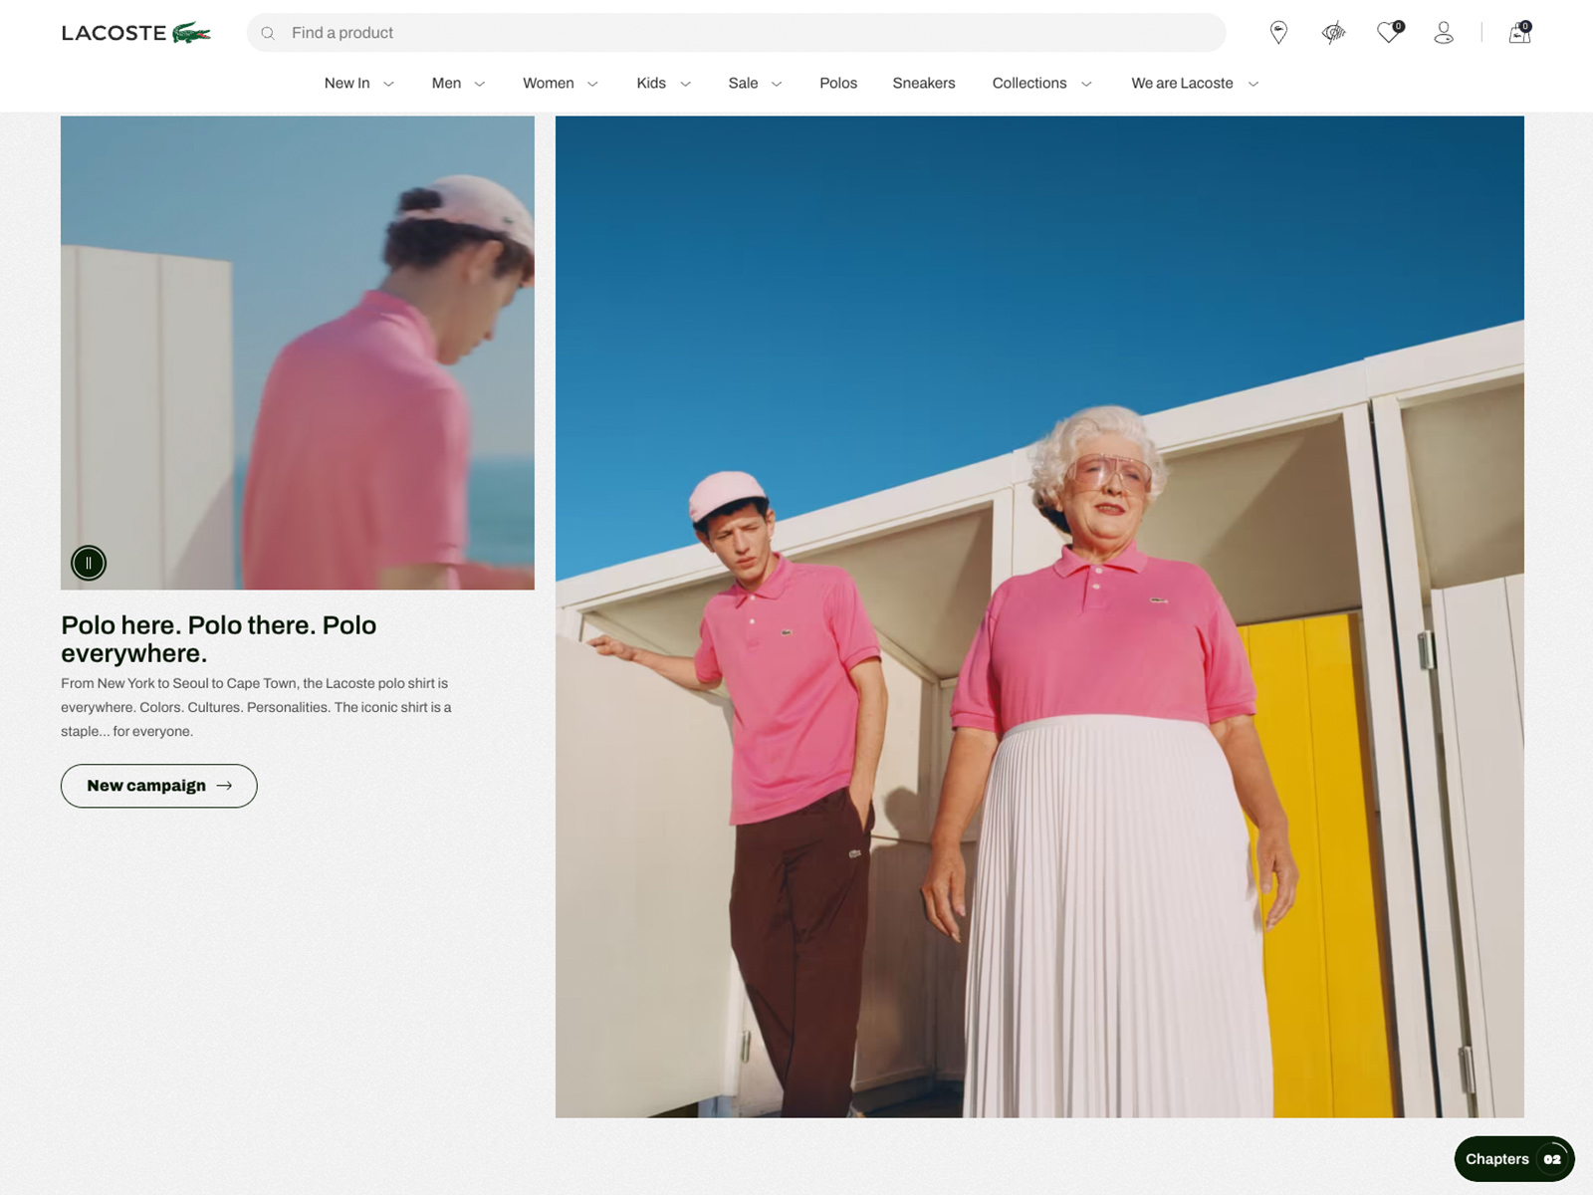Open the Chapters button

tap(1513, 1159)
